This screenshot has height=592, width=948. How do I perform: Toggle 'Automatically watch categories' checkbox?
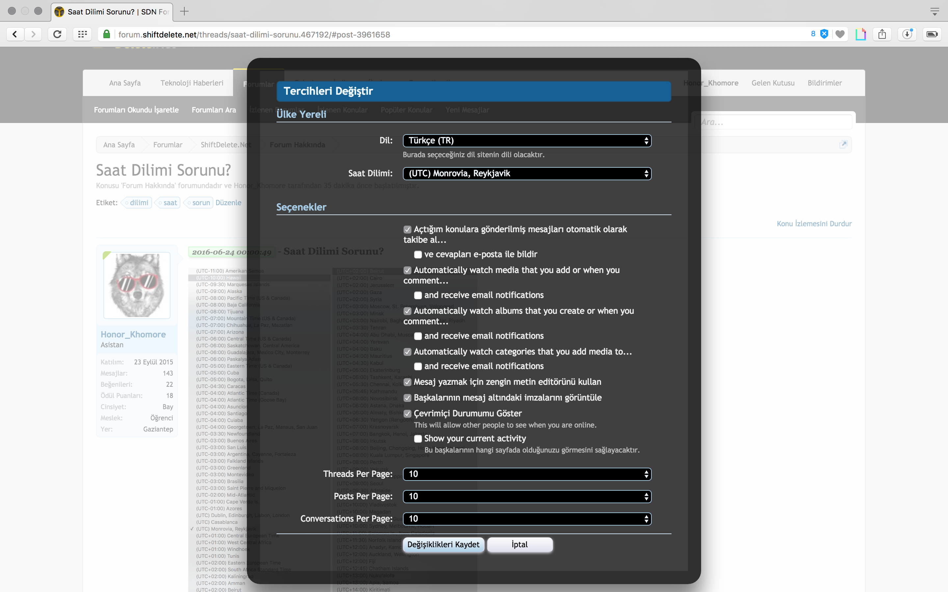(408, 352)
